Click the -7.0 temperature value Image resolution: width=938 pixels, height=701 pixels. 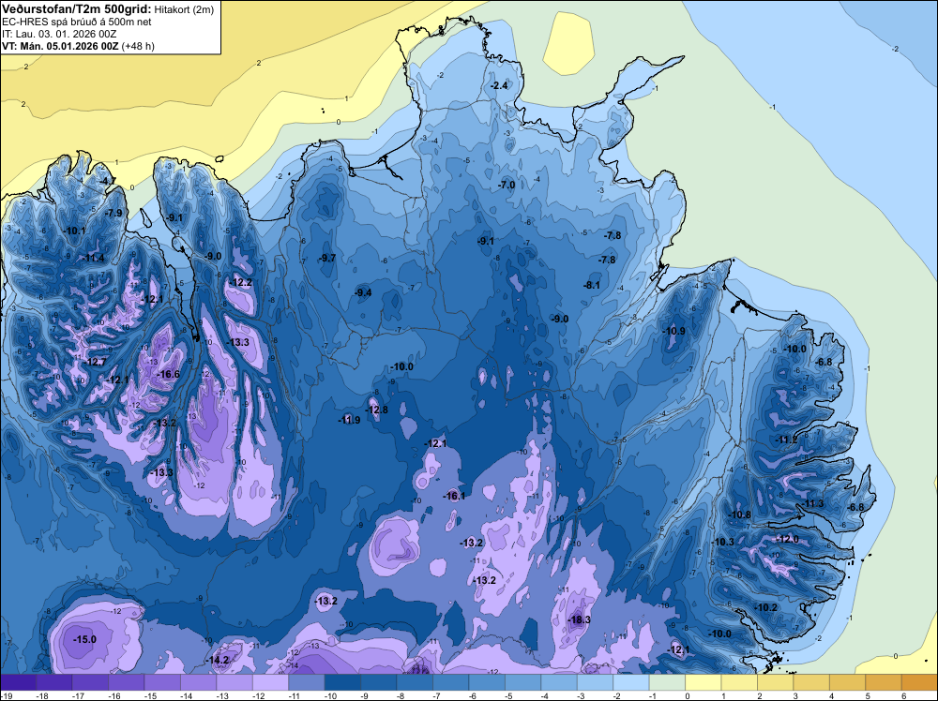(507, 186)
